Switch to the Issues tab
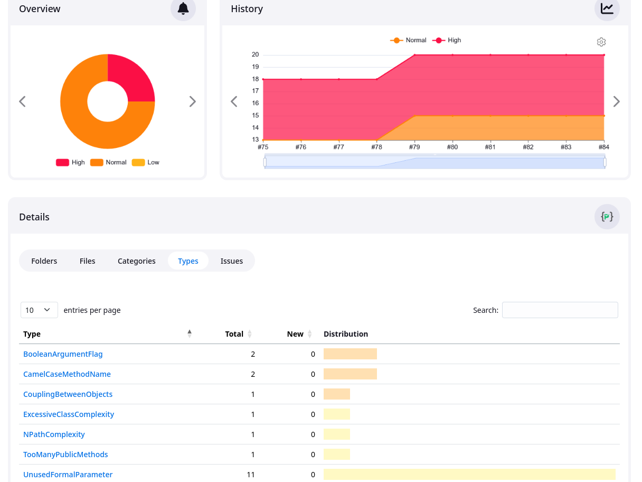The height and width of the screenshot is (482, 642). 232,261
